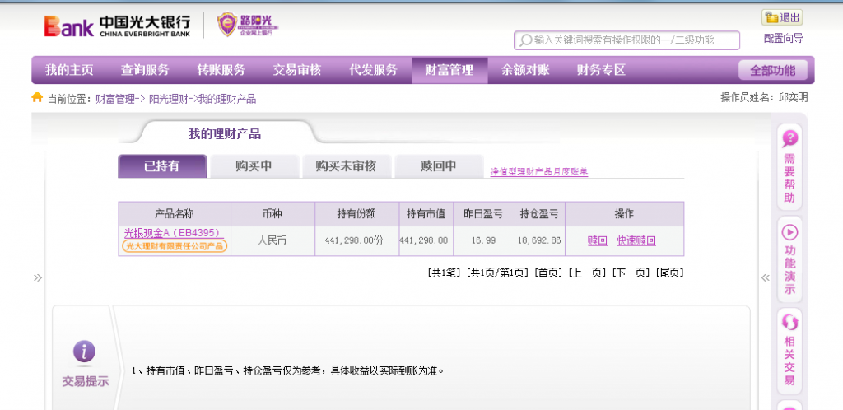This screenshot has height=410, width=843.
Task: Click the 全部功能 button
Action: click(772, 71)
